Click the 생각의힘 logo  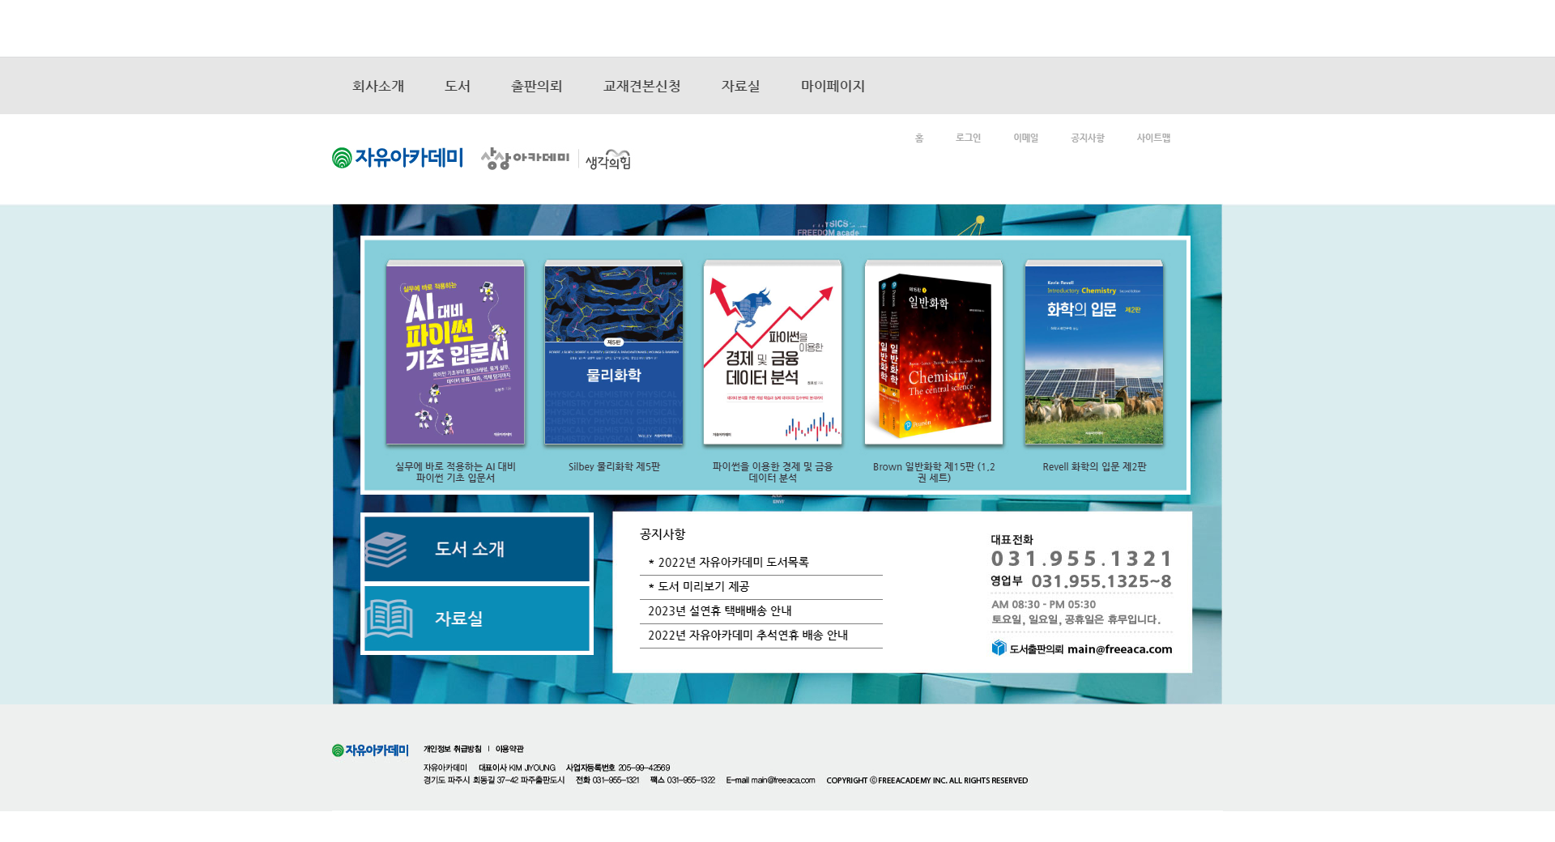coord(607,159)
